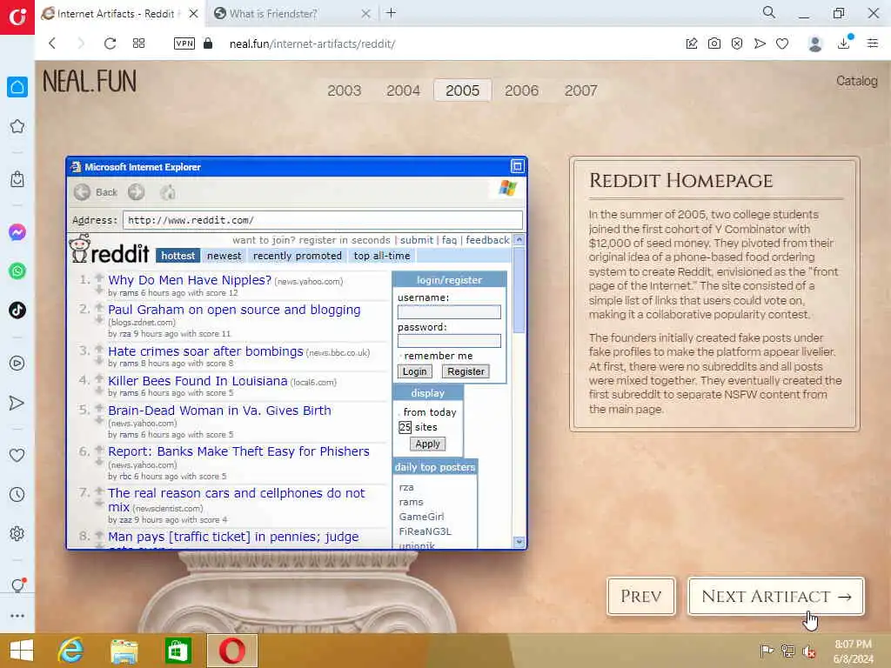Click the Prev button
This screenshot has height=668, width=891.
click(x=641, y=597)
